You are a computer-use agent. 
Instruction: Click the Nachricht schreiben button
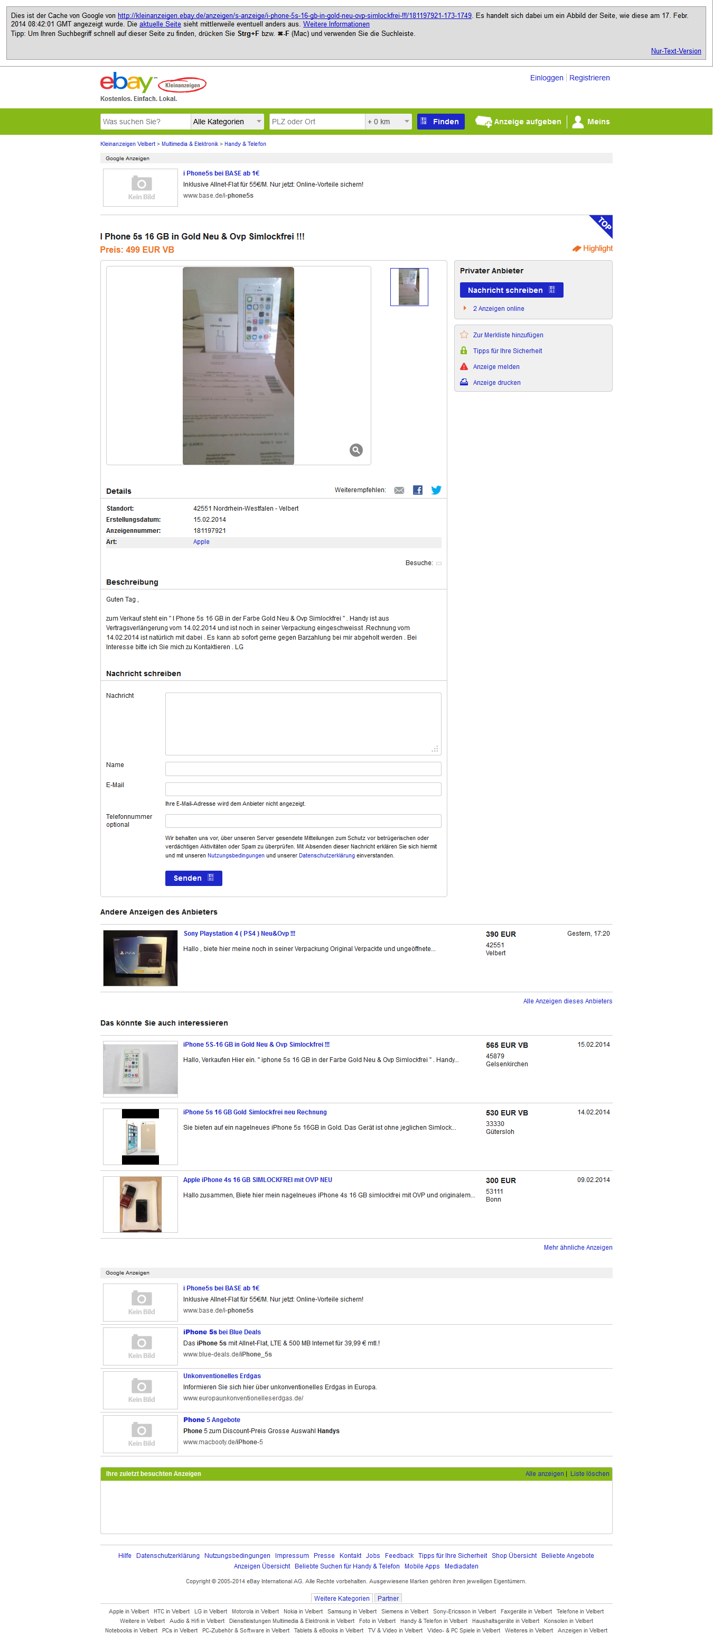click(511, 290)
